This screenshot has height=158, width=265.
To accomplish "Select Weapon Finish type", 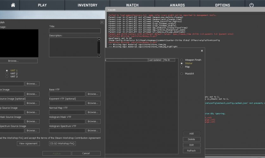I will (182, 60).
